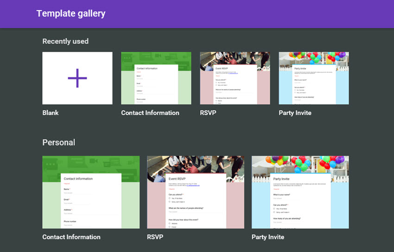This screenshot has width=394, height=252.
Task: Open Party Invite thumbnail in Recently used
Action: pyautogui.click(x=314, y=78)
